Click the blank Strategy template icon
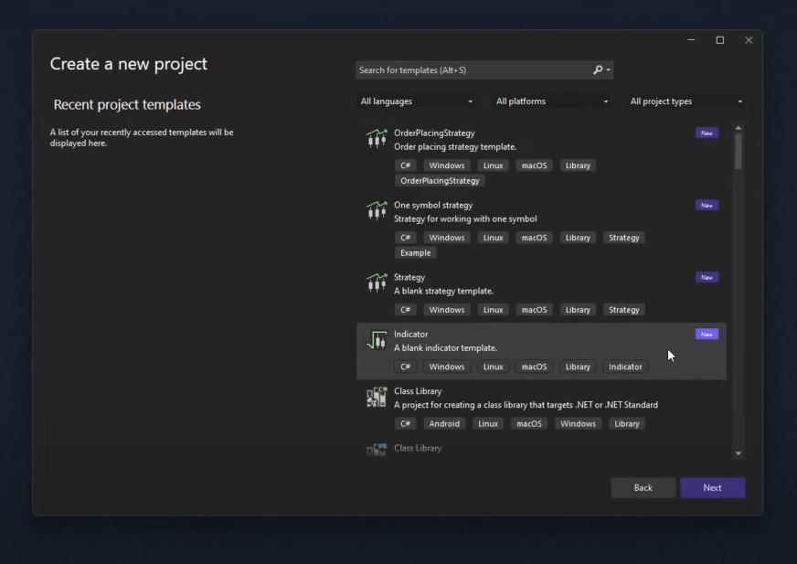The height and width of the screenshot is (564, 797). pyautogui.click(x=377, y=283)
